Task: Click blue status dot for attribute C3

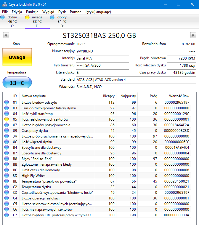Action: [7, 192]
